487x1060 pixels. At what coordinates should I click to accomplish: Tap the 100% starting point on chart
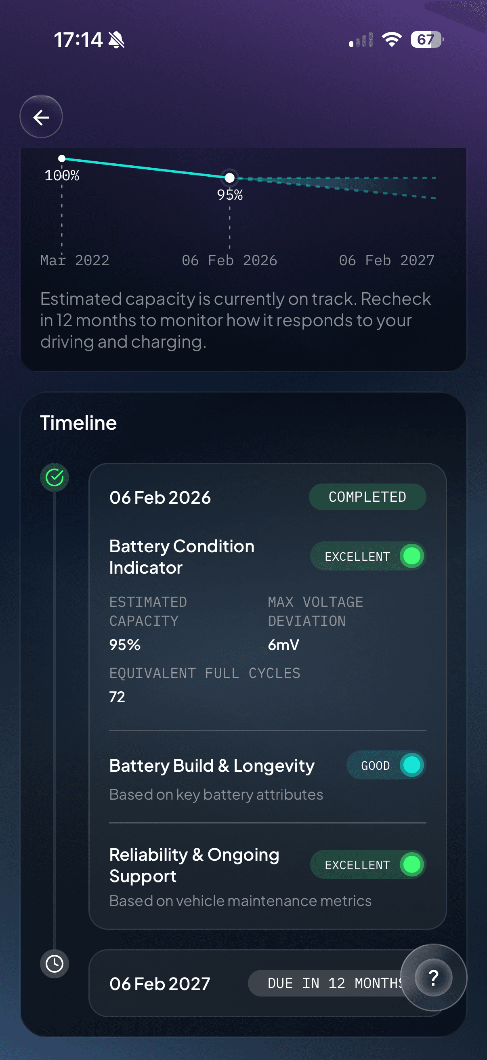[62, 158]
